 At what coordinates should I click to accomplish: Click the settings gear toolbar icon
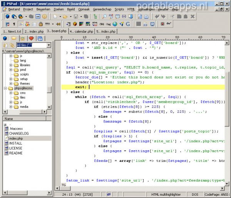(x=45, y=17)
